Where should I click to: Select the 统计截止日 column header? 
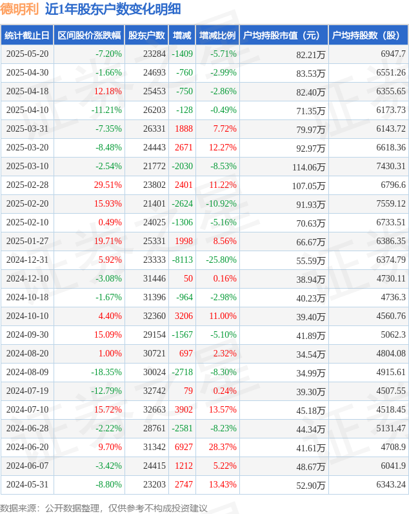(27, 35)
